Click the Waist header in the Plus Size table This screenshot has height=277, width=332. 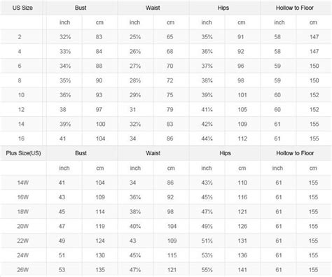coord(153,153)
